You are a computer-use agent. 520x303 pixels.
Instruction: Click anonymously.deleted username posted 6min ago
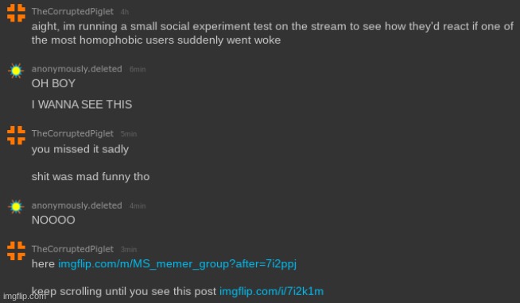click(76, 69)
